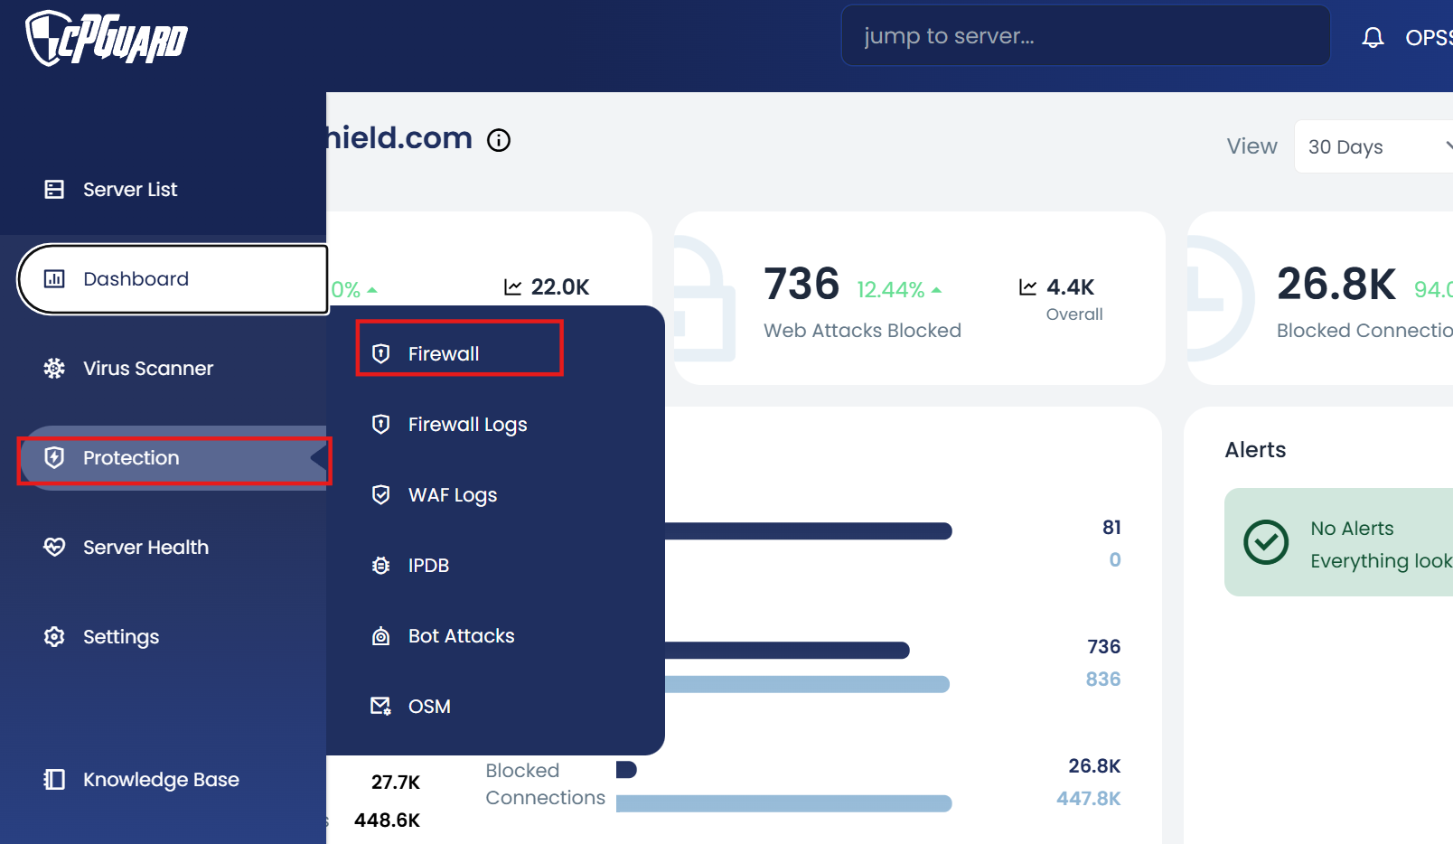Go to Dashboard in the sidebar
This screenshot has width=1453, height=844.
click(x=173, y=278)
